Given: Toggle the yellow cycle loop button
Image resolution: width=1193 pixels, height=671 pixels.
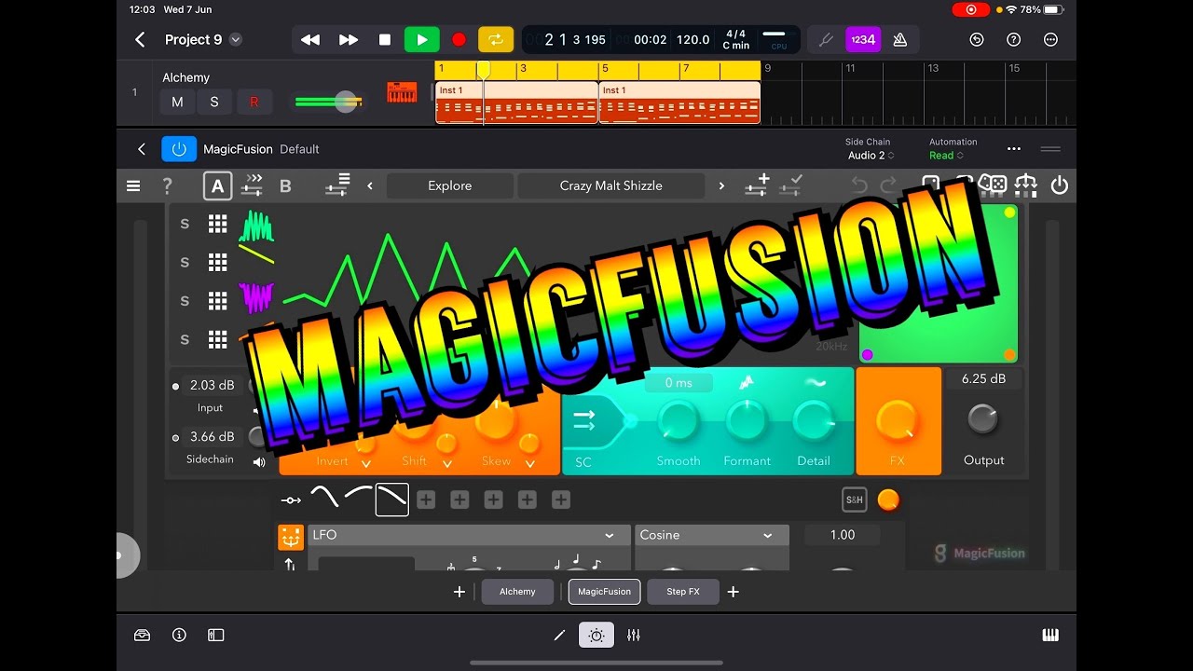Looking at the screenshot, I should pos(496,39).
